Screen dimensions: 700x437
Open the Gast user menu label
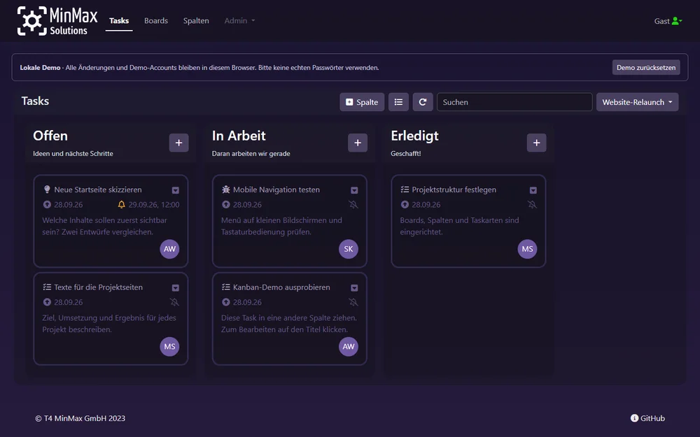(x=661, y=21)
